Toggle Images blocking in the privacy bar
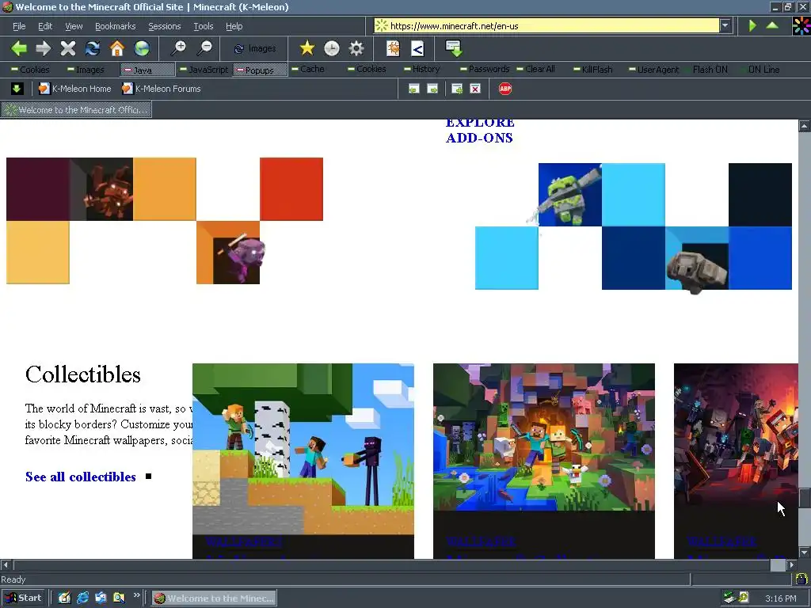811x608 pixels. pyautogui.click(x=86, y=70)
